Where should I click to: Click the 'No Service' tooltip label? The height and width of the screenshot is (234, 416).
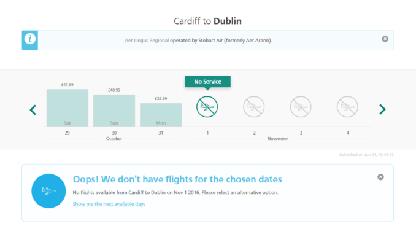pyautogui.click(x=207, y=82)
